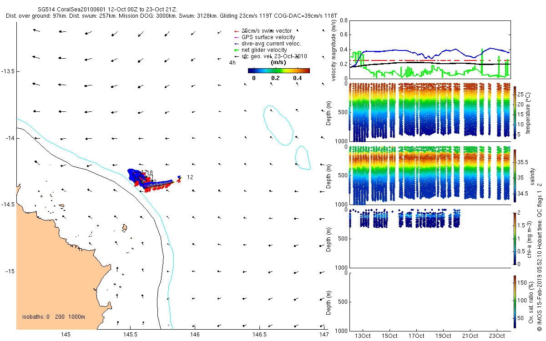
Task: Click the 'Depth (m)' label of the chl-a panel
Action: [329, 239]
